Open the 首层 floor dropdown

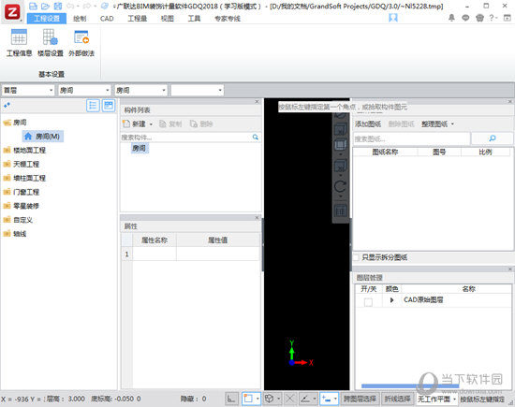28,90
